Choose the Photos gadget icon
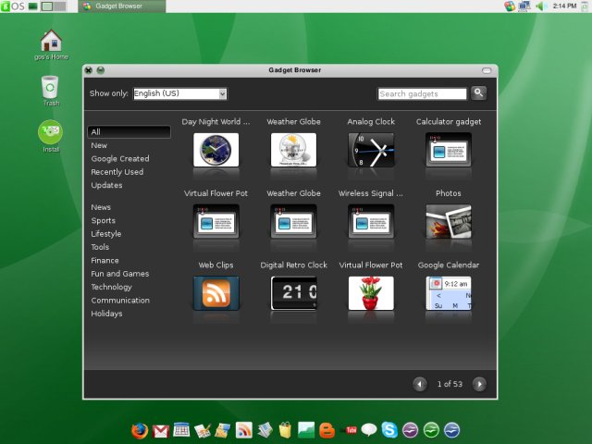 point(449,222)
